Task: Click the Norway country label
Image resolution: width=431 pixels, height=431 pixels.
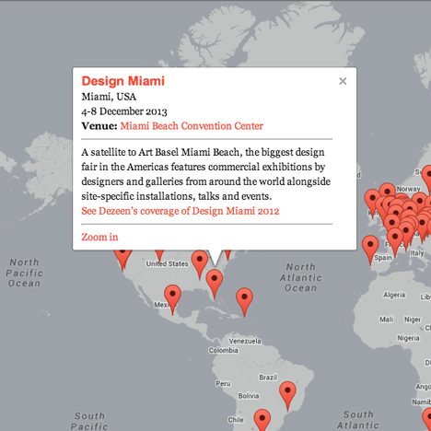Action: (x=408, y=189)
